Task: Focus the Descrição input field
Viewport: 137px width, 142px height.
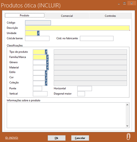Action: click(77, 28)
